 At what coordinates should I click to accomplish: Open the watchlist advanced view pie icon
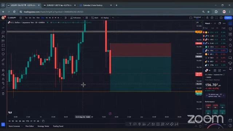point(220,23)
